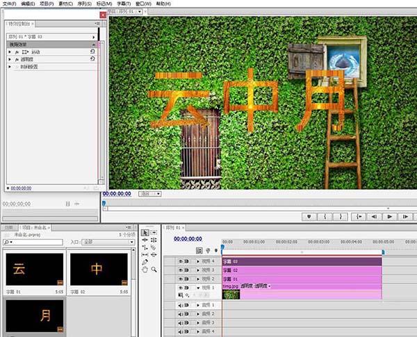Reset the Opacity effect

pyautogui.click(x=92, y=59)
